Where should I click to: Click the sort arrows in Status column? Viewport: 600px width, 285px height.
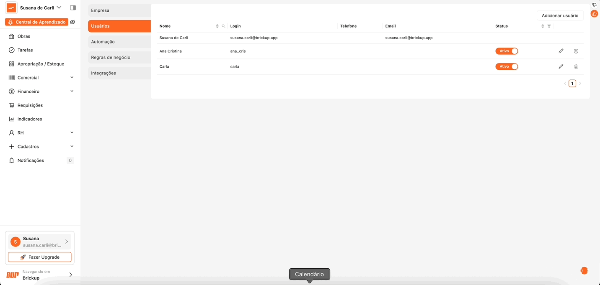(x=543, y=26)
